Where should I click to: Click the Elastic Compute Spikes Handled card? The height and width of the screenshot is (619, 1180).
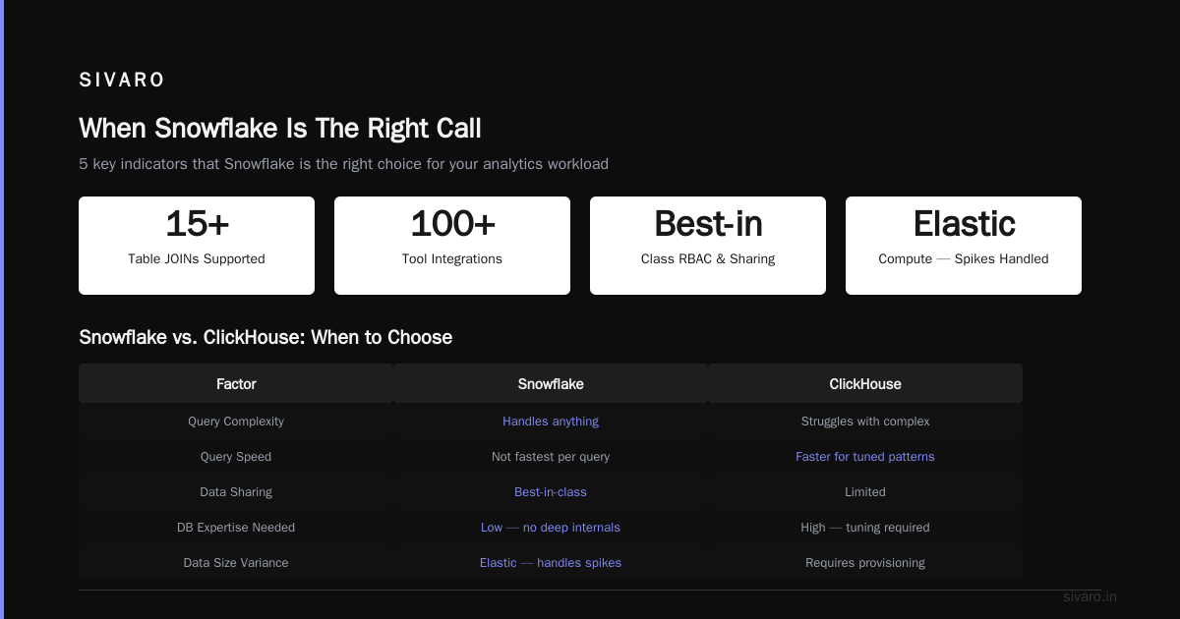[964, 246]
